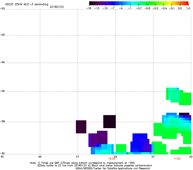This screenshot has width=193, height=170.
Task: Click the 1.0 color bar tick label
Action: click(188, 8)
